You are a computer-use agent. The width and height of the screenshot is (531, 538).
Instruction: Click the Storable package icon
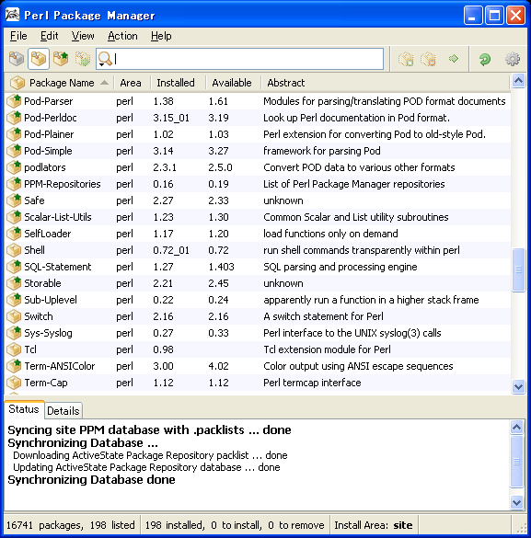14,282
